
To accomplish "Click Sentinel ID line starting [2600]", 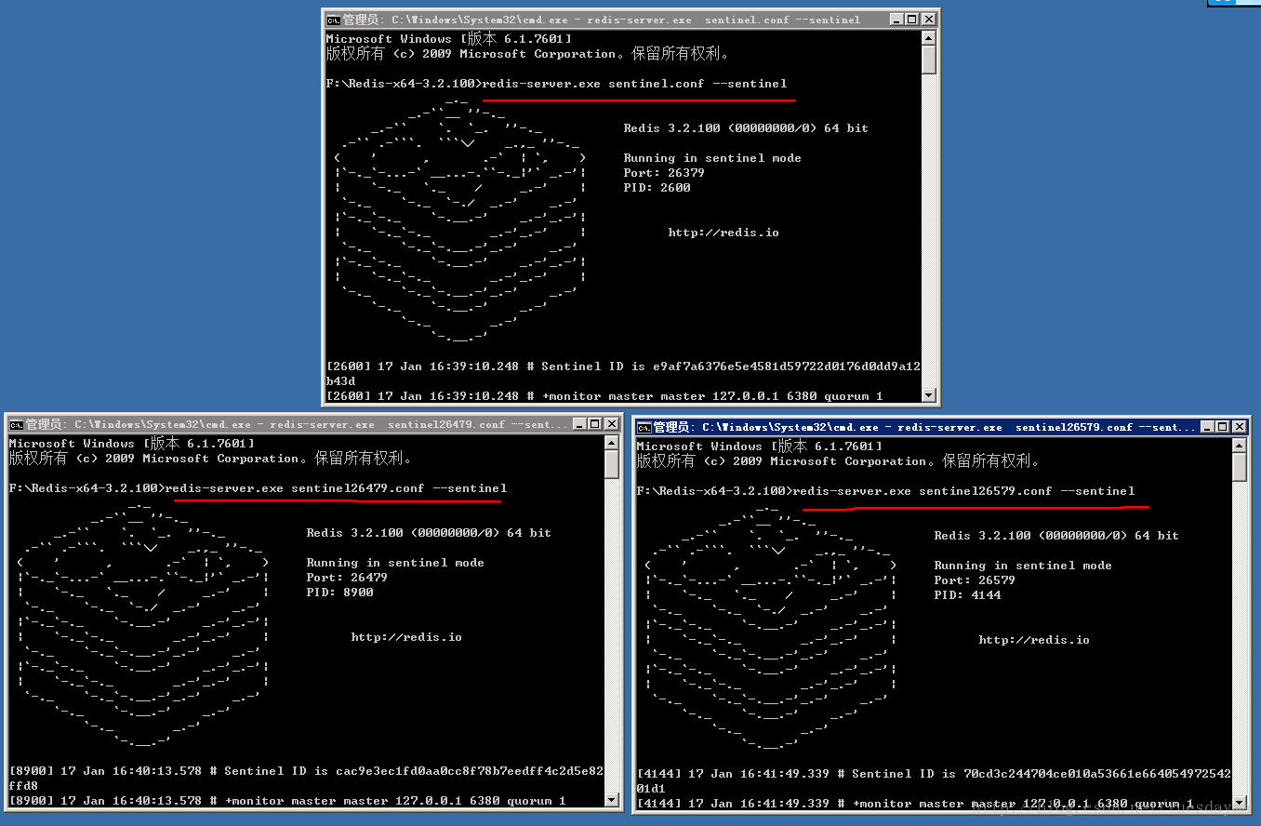I will pos(623,373).
